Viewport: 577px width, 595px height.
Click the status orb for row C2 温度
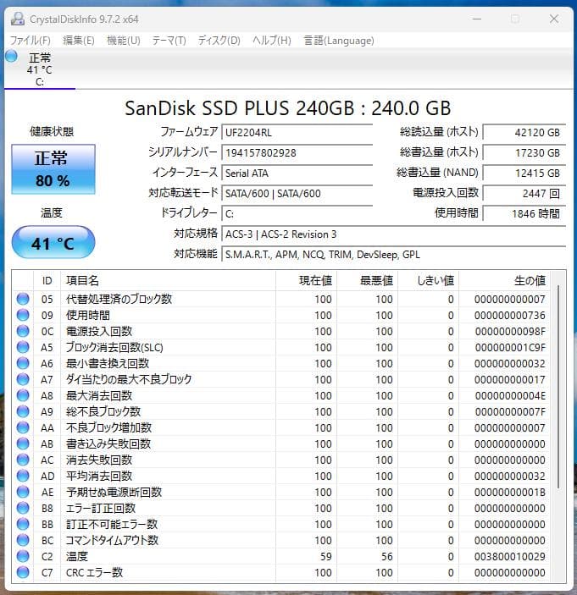(23, 556)
